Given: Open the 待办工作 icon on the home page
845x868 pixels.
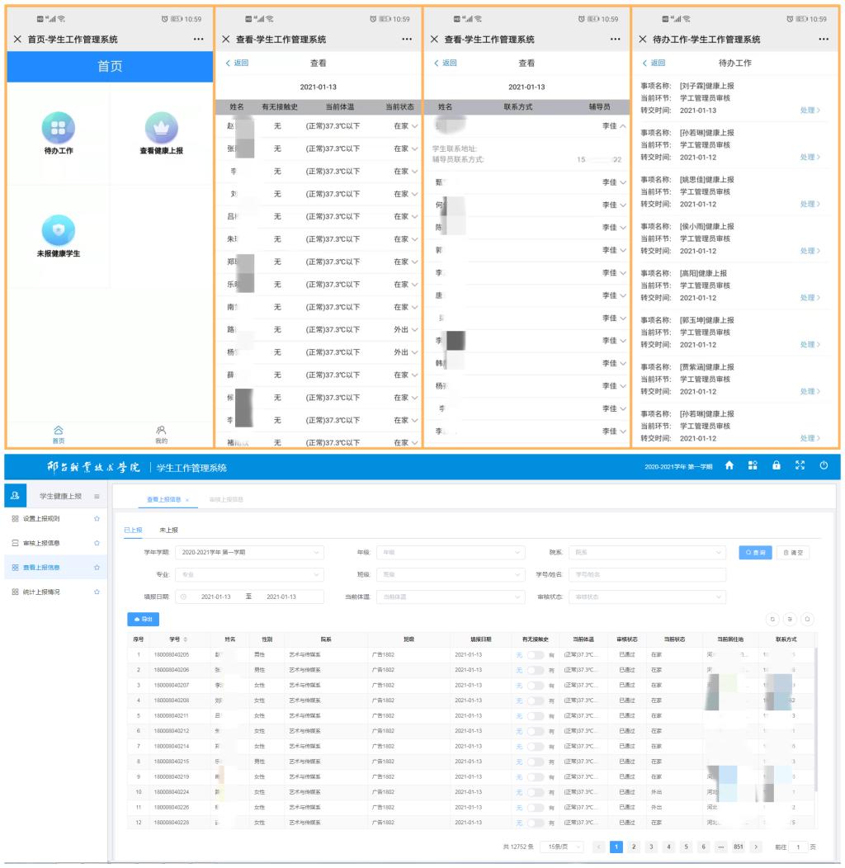Looking at the screenshot, I should click(x=59, y=127).
